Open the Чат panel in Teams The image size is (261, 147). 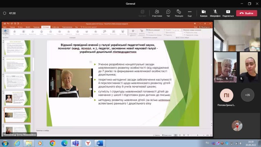pos(168,13)
